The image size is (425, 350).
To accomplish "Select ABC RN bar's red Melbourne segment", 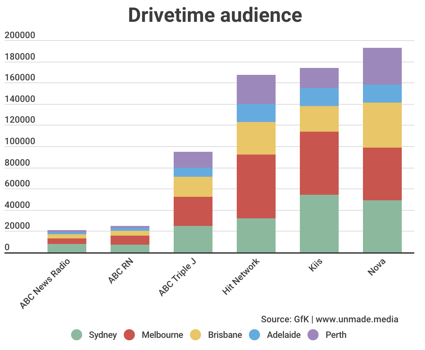I will [130, 240].
